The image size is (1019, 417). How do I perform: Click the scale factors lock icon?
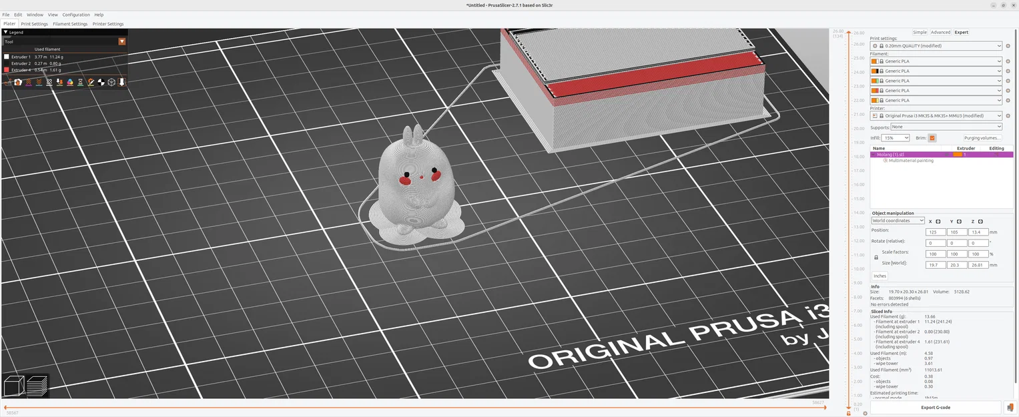tap(876, 258)
